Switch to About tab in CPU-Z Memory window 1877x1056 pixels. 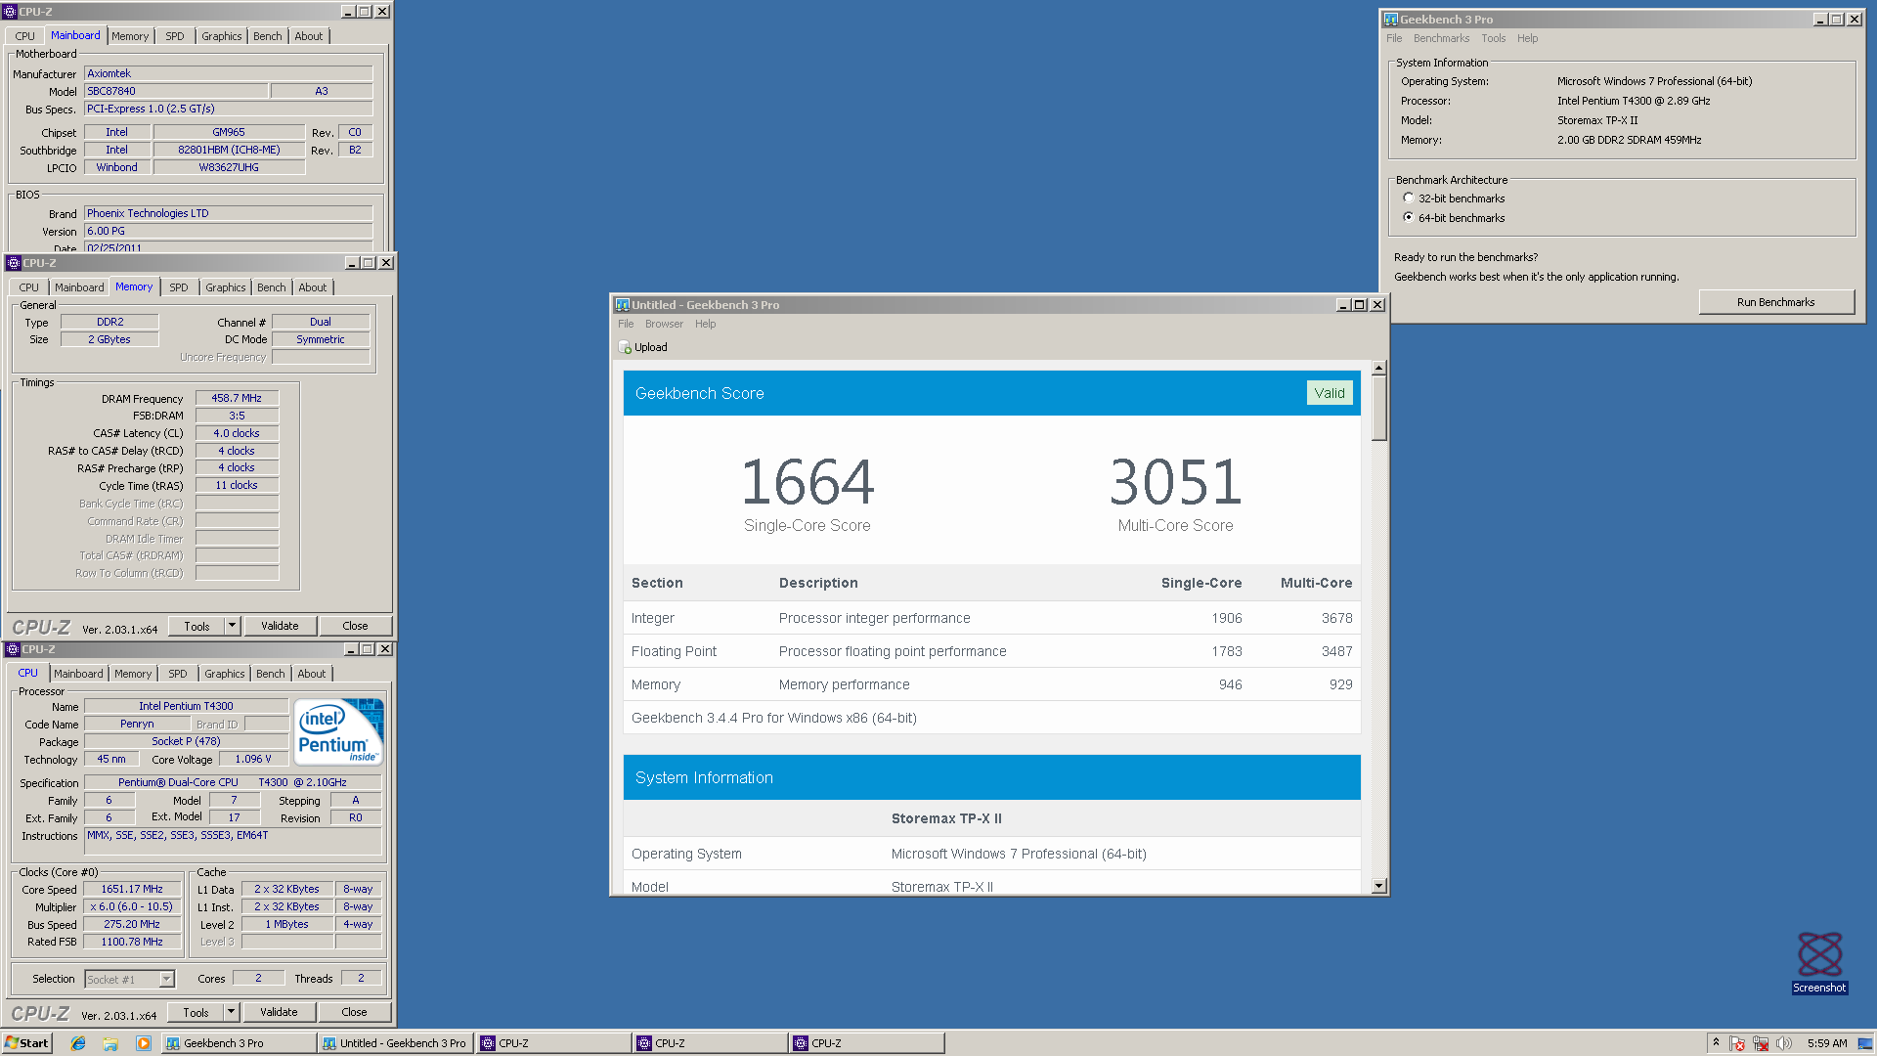313,287
